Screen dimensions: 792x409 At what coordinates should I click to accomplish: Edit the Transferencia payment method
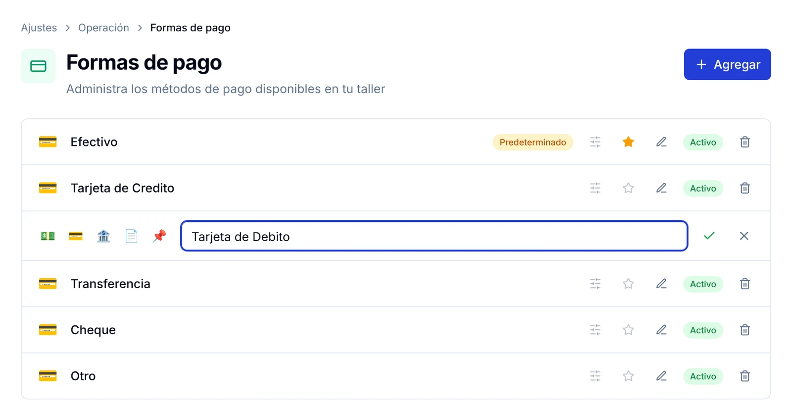(x=661, y=284)
